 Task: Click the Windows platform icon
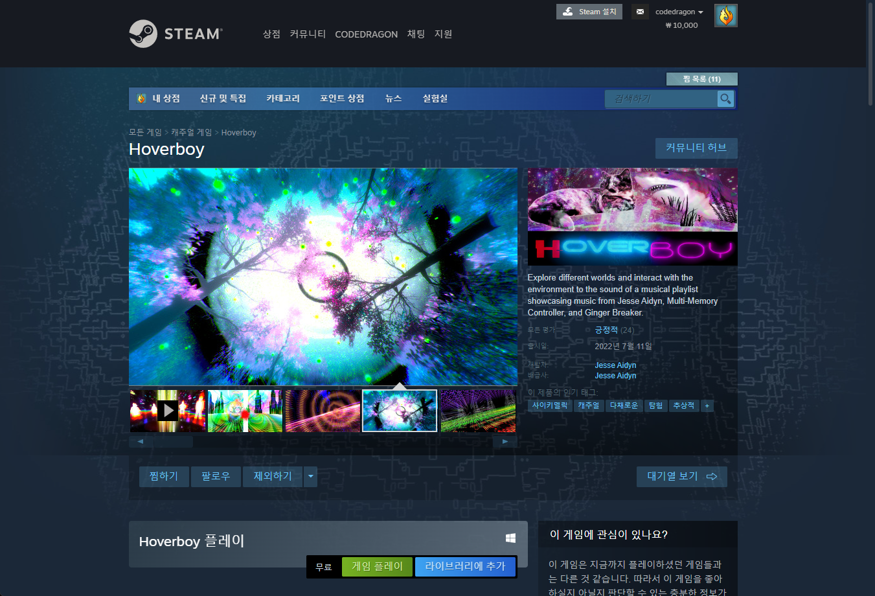click(x=510, y=538)
